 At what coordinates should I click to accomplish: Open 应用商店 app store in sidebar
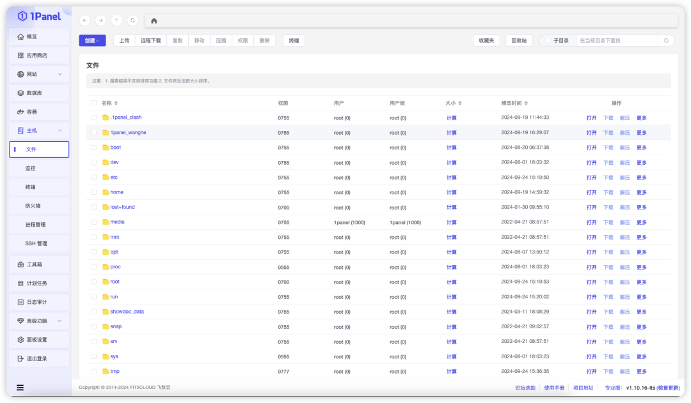(39, 56)
